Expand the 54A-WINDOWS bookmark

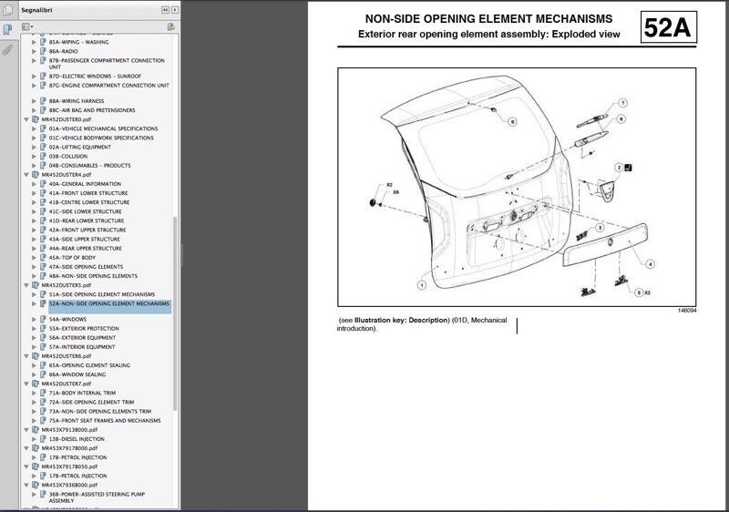click(35, 320)
